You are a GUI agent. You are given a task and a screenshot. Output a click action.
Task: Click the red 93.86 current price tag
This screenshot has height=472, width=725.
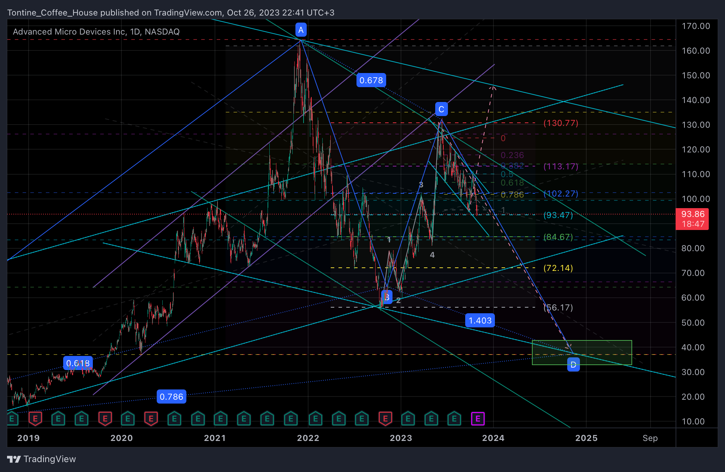pyautogui.click(x=693, y=219)
